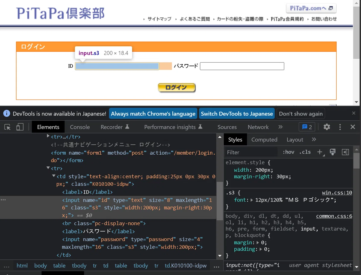Select td.K010100-idpw breadcrumb item

point(186,266)
